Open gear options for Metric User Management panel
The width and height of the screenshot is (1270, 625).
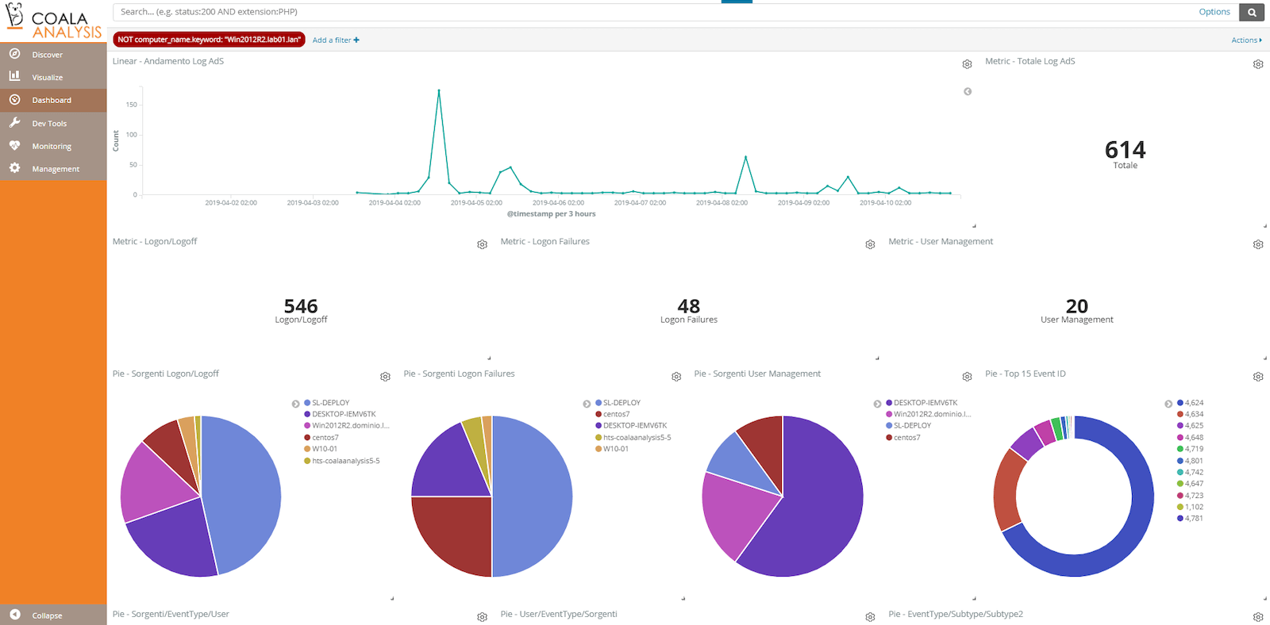click(x=1258, y=244)
